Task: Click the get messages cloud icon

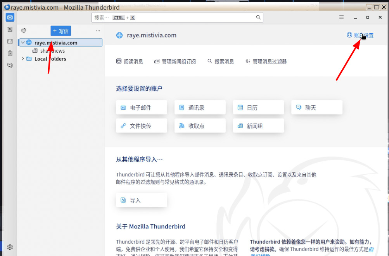Action: click(x=24, y=31)
